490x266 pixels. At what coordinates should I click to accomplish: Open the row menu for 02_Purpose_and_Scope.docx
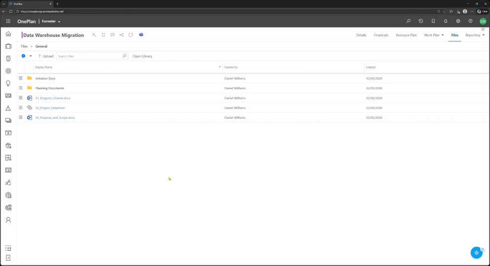[x=21, y=117]
